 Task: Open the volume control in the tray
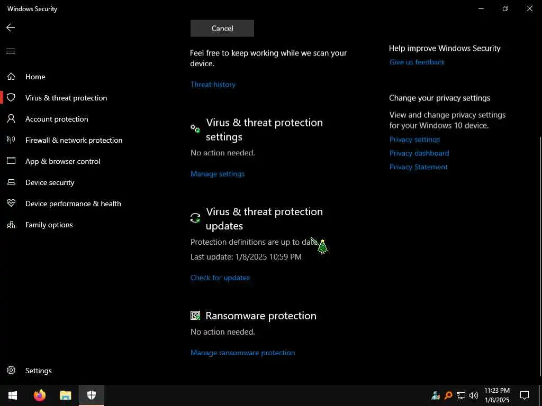474,395
